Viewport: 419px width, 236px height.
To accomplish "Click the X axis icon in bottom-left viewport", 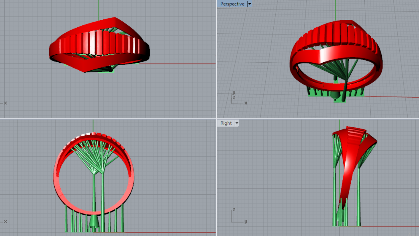I will 4,221.
